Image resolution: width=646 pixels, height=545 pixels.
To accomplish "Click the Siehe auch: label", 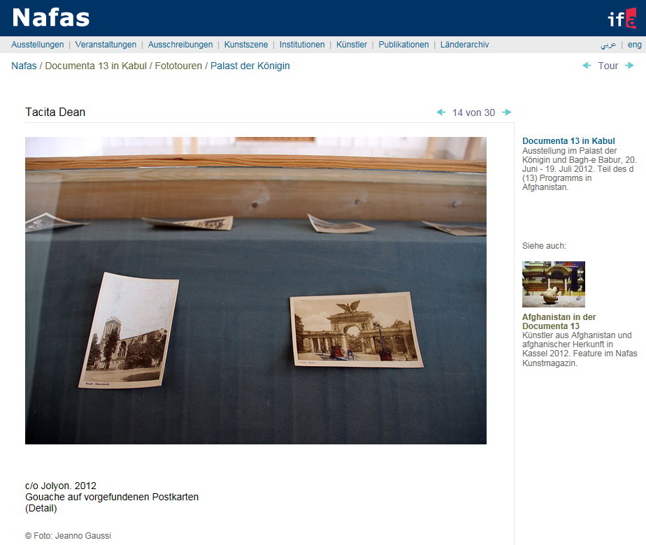I will tap(544, 246).
